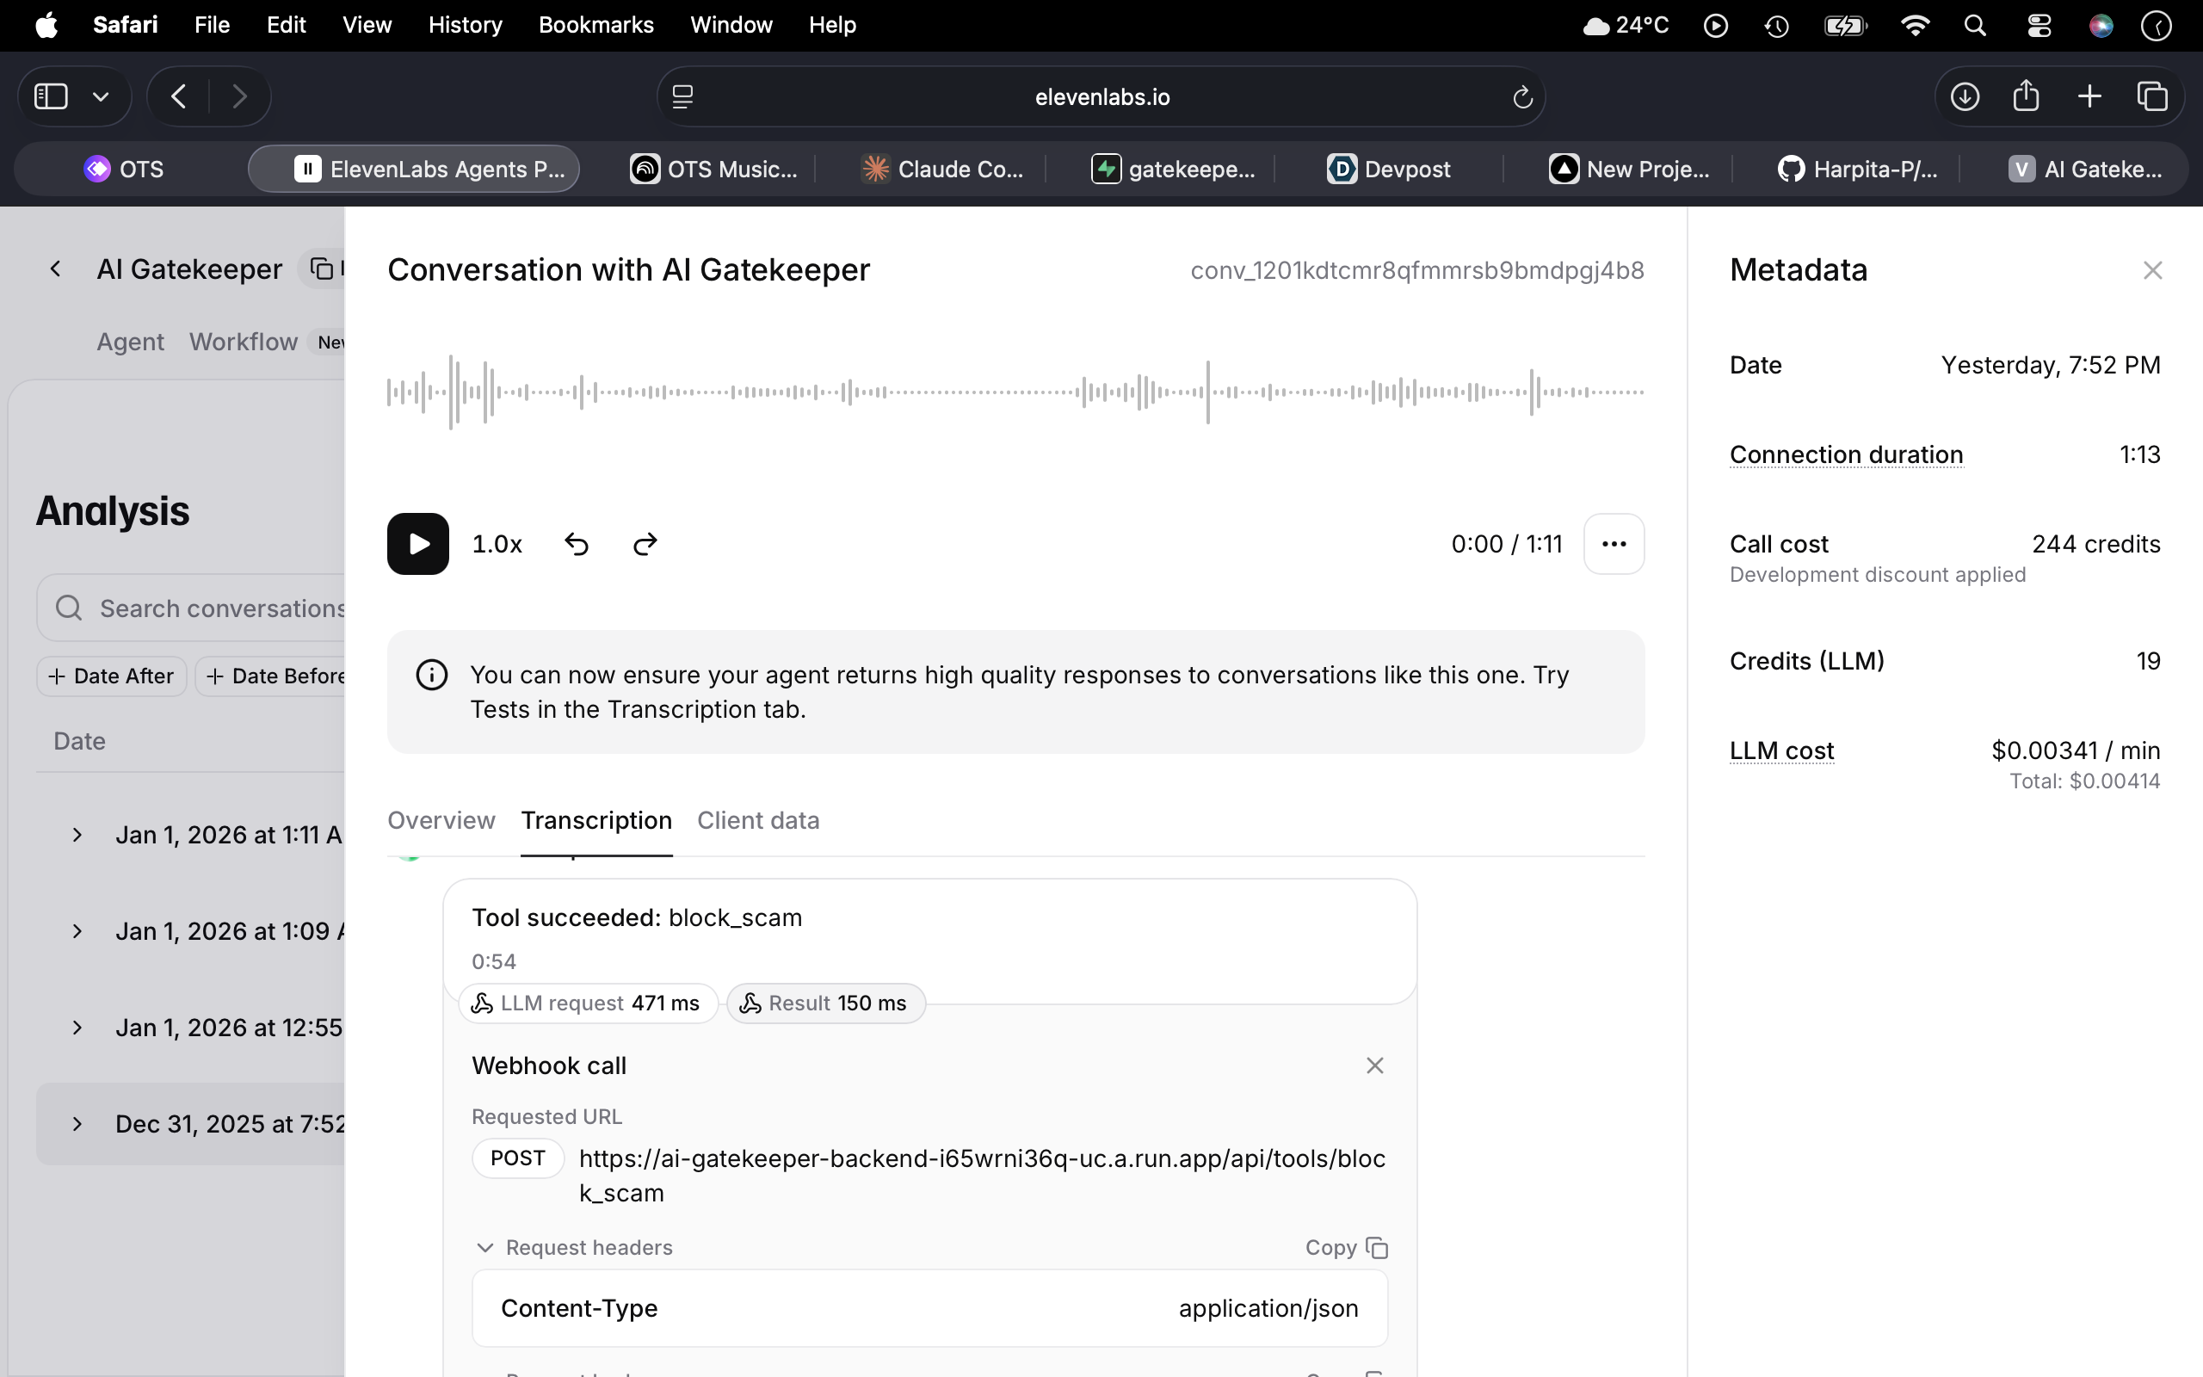The width and height of the screenshot is (2203, 1377).
Task: Copy the AI Gatekeeper agent ID
Action: [x=322, y=269]
